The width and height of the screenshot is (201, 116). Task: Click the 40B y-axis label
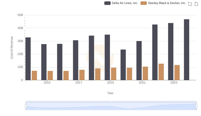20,28
